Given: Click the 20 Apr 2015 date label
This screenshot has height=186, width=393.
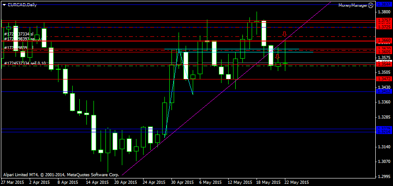Looking at the screenshot, I should (x=125, y=182).
